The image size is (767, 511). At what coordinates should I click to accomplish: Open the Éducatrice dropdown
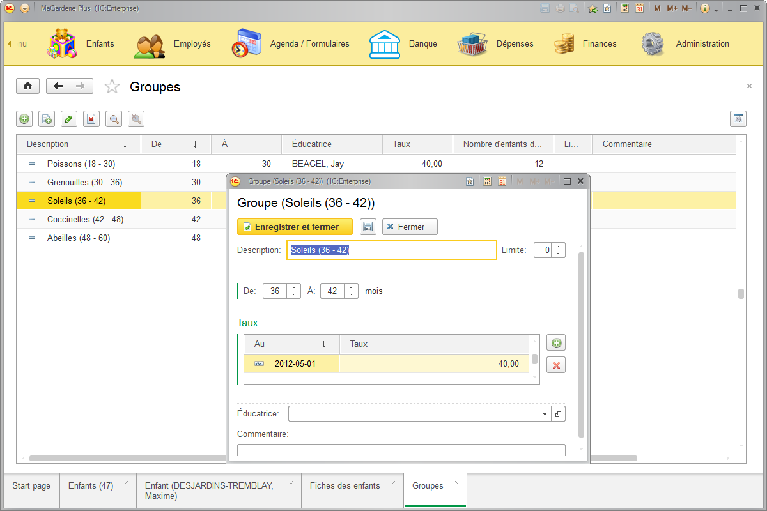click(x=545, y=413)
